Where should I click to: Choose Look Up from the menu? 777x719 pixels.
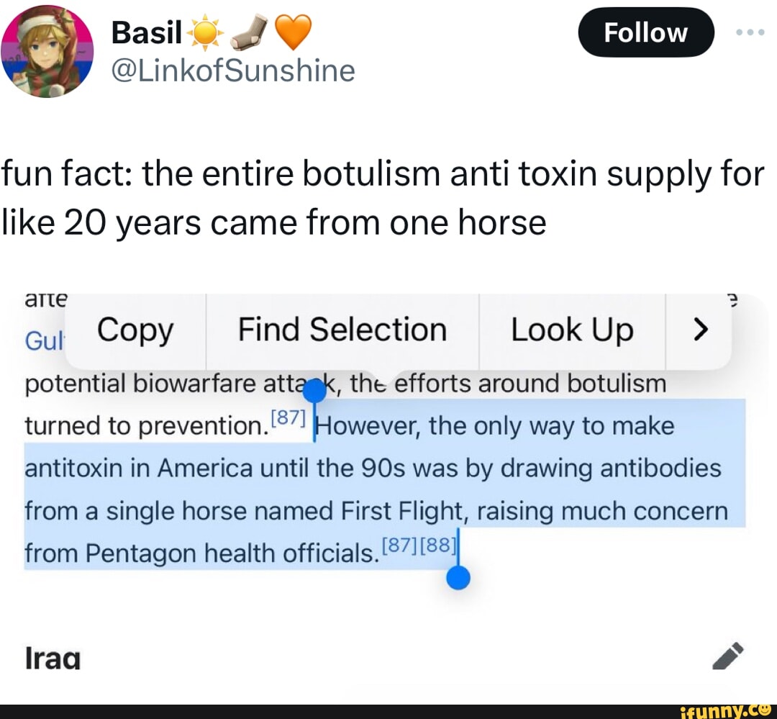coord(572,330)
